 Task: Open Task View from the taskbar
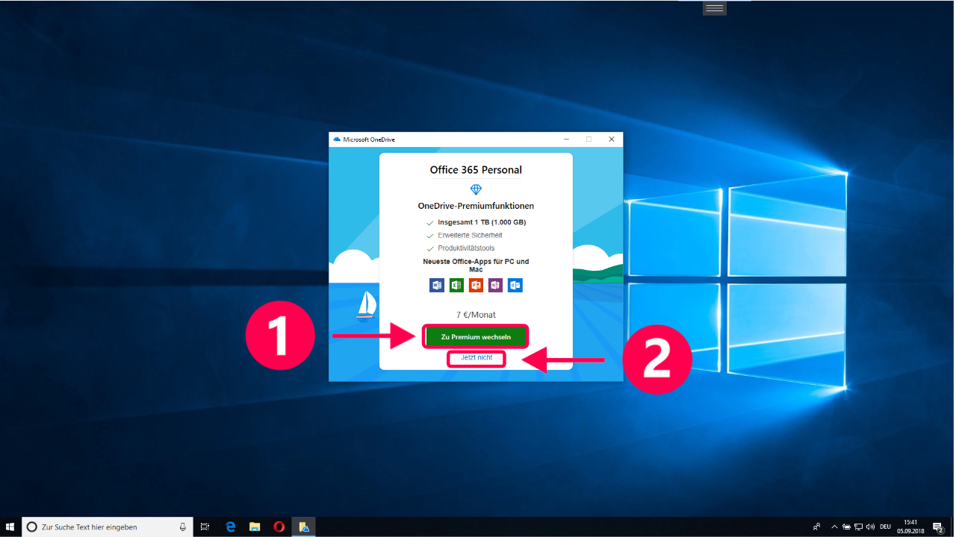[x=205, y=527]
